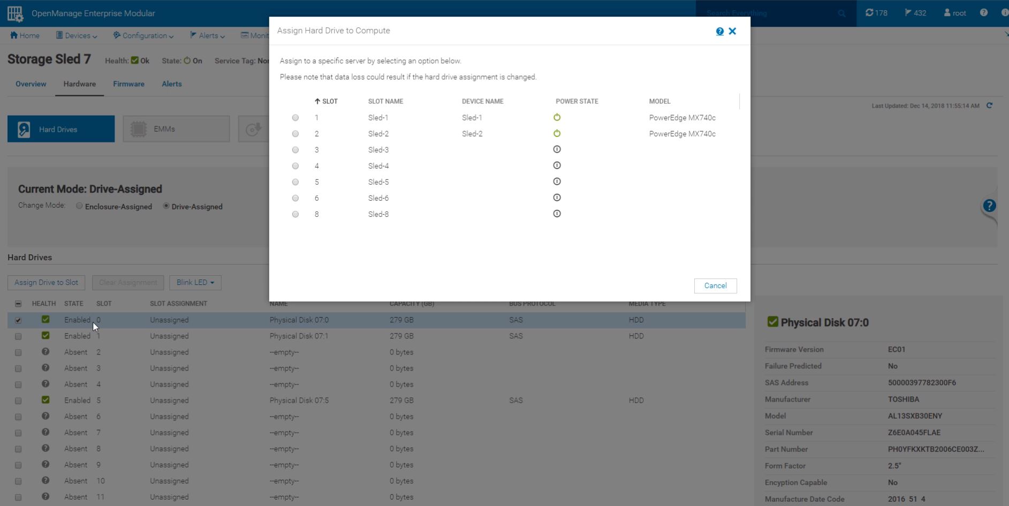This screenshot has height=506, width=1009.
Task: Click the EMMs chip icon tile
Action: (x=176, y=129)
